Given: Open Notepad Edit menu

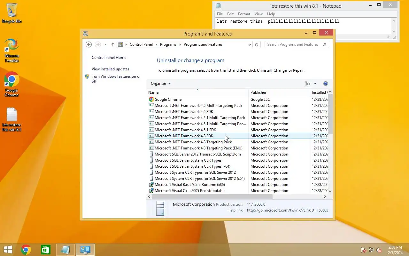Looking at the screenshot, I should point(230,14).
